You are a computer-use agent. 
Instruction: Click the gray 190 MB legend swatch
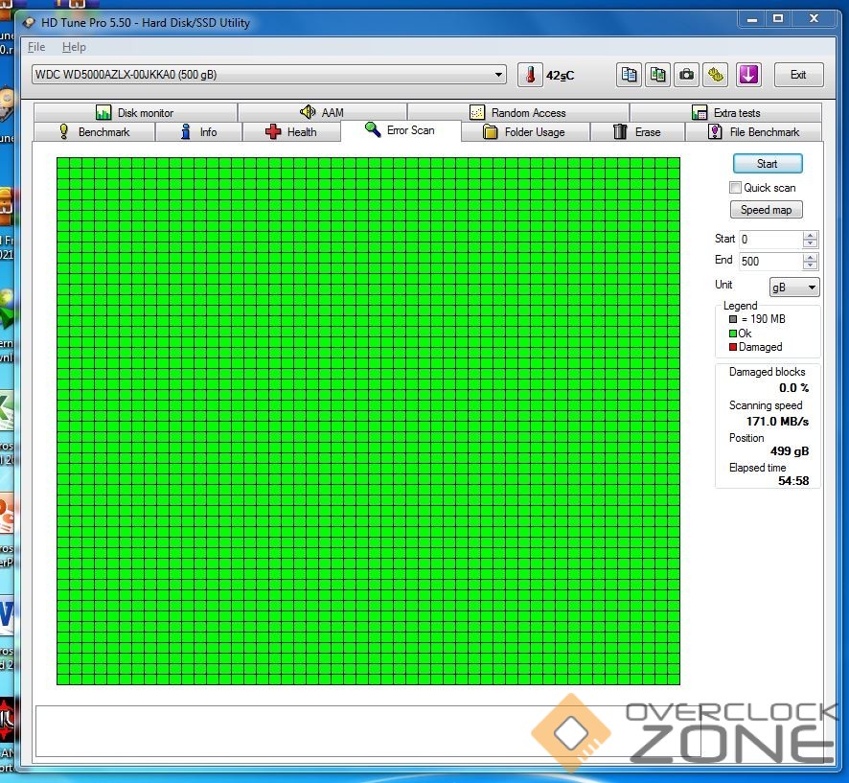click(x=733, y=319)
